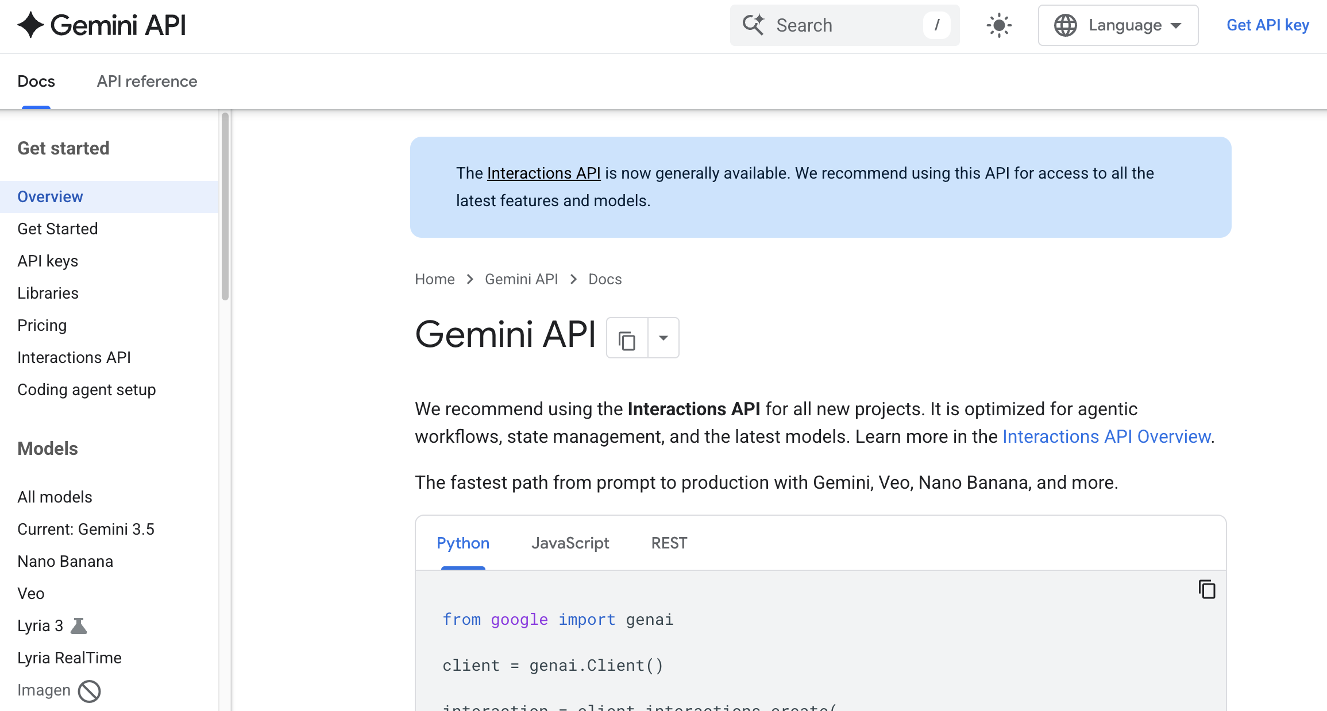This screenshot has width=1327, height=711.
Task: Copy the Gemini API page content
Action: pos(627,338)
